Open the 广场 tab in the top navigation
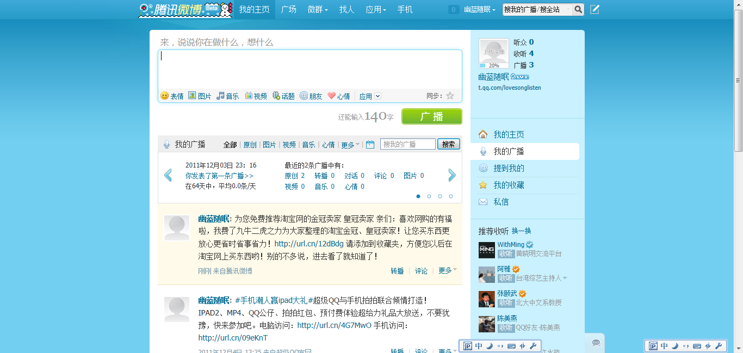This screenshot has height=353, width=743. [x=289, y=9]
